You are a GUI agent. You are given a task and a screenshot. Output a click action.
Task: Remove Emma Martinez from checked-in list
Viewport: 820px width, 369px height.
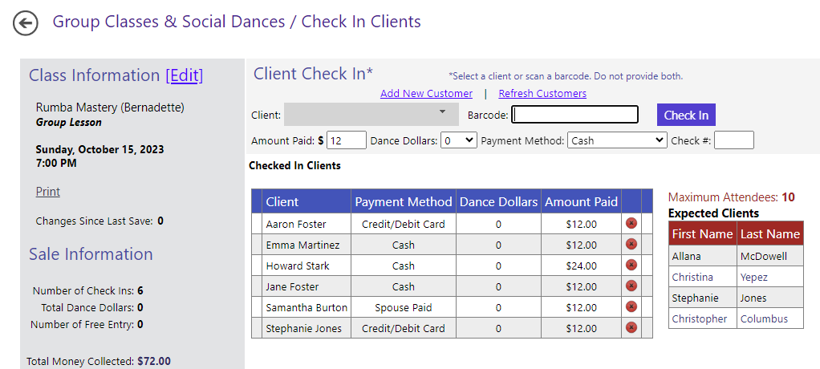(631, 245)
